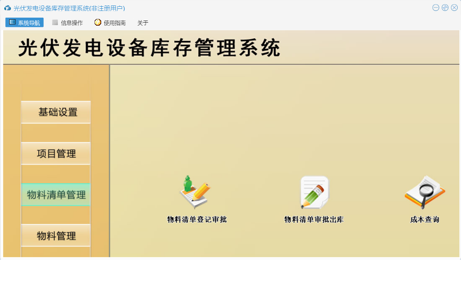
Task: Open 物料清单审批出库 document pencil icon
Action: pos(314,192)
